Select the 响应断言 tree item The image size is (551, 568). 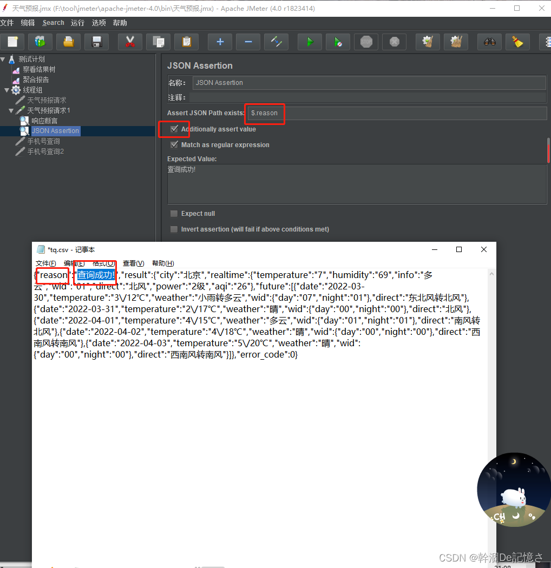[44, 121]
